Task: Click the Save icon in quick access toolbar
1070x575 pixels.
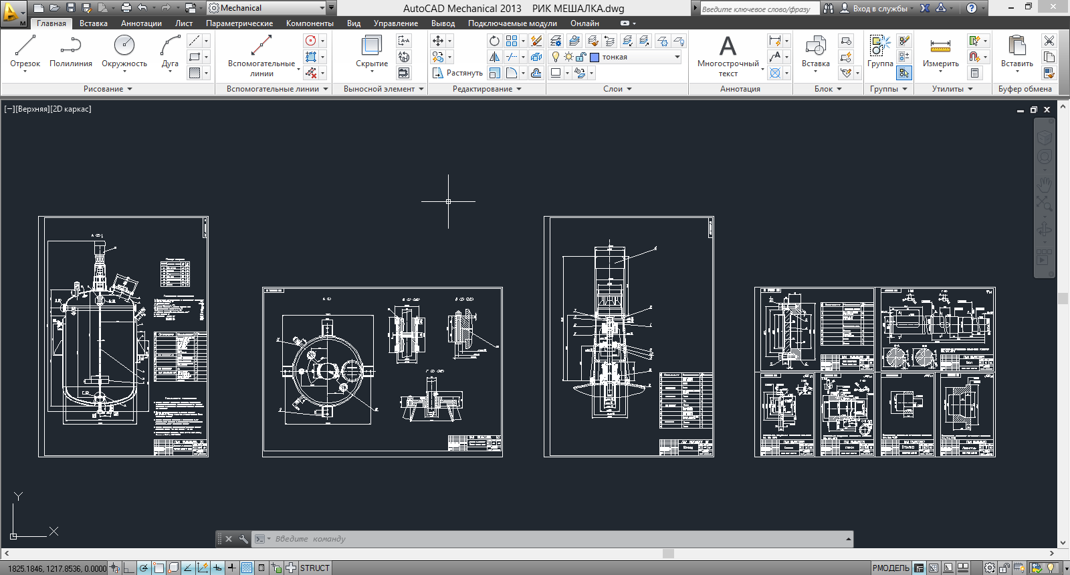Action: point(71,8)
